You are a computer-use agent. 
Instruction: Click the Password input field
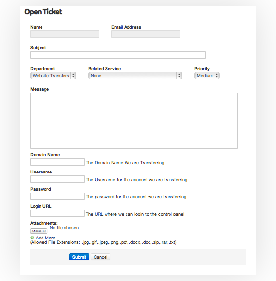tap(57, 196)
